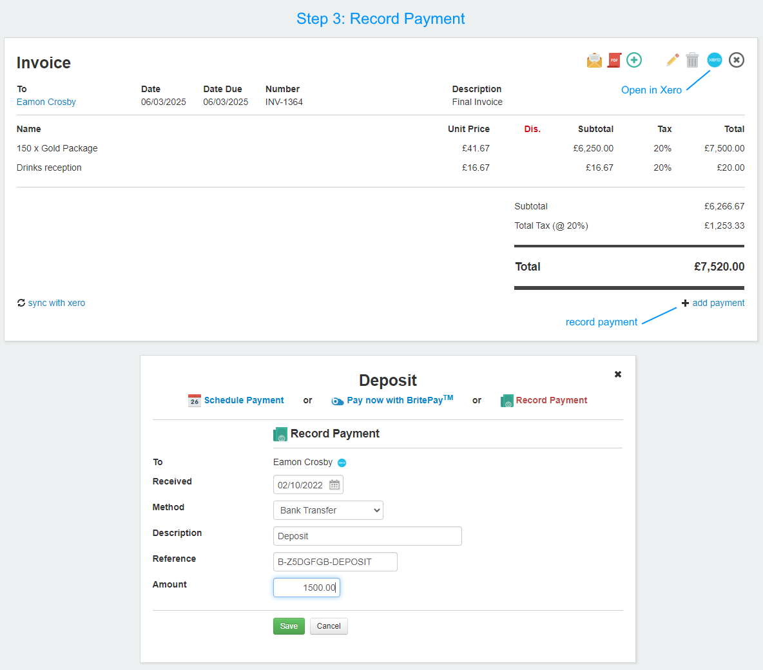Close the invoice with circled X icon
This screenshot has width=763, height=670.
[x=736, y=60]
